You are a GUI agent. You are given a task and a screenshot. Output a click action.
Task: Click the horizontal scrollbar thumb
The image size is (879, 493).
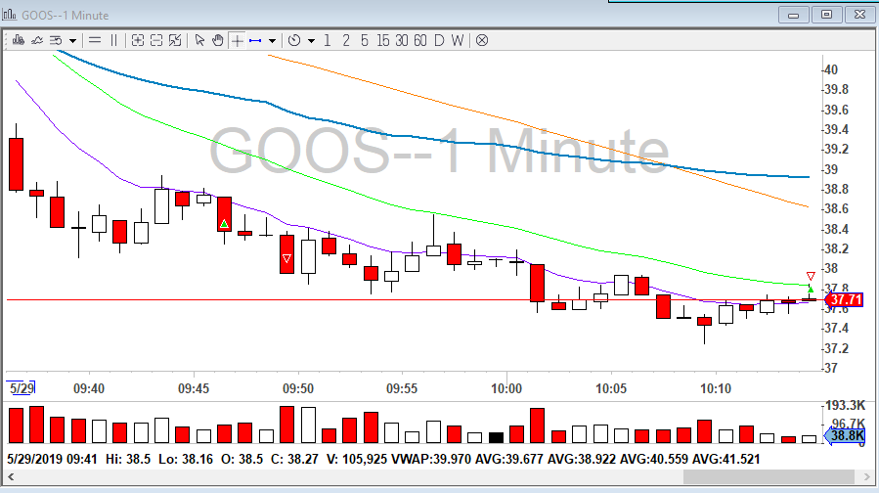coord(769,476)
